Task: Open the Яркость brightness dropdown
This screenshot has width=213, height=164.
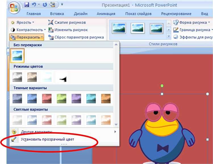Action: [22, 22]
